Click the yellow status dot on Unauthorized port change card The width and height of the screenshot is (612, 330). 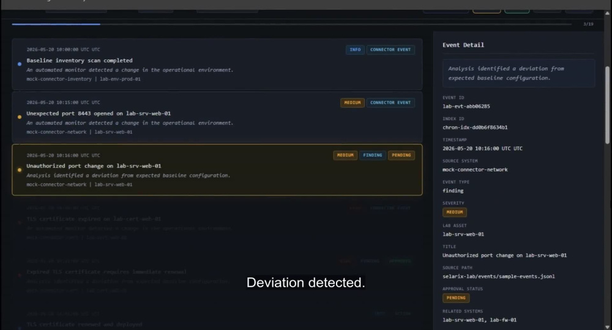[x=20, y=170]
